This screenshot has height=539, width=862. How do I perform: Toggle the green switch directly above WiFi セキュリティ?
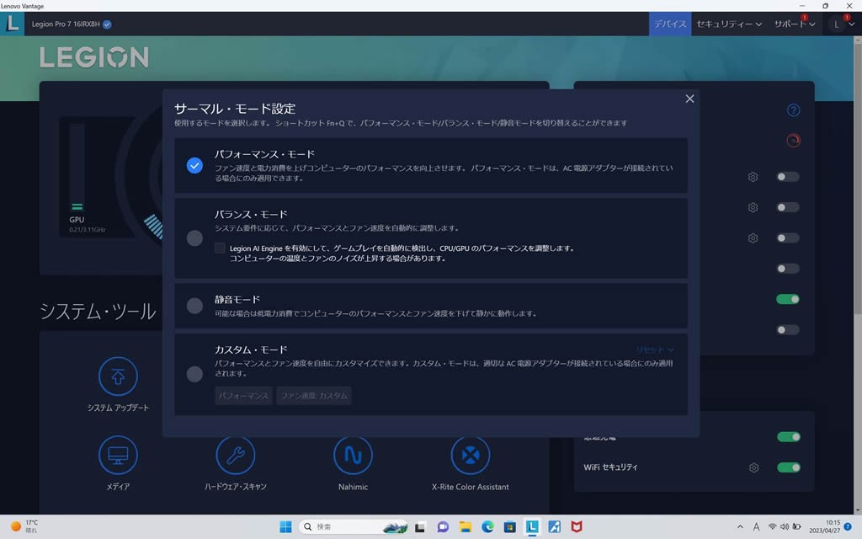click(x=788, y=437)
